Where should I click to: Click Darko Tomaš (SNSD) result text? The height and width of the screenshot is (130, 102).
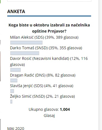(x=46, y=48)
